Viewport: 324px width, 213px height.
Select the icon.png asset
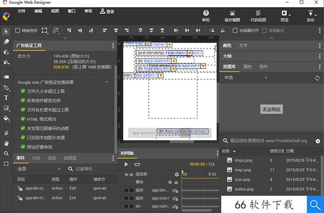(270, 180)
